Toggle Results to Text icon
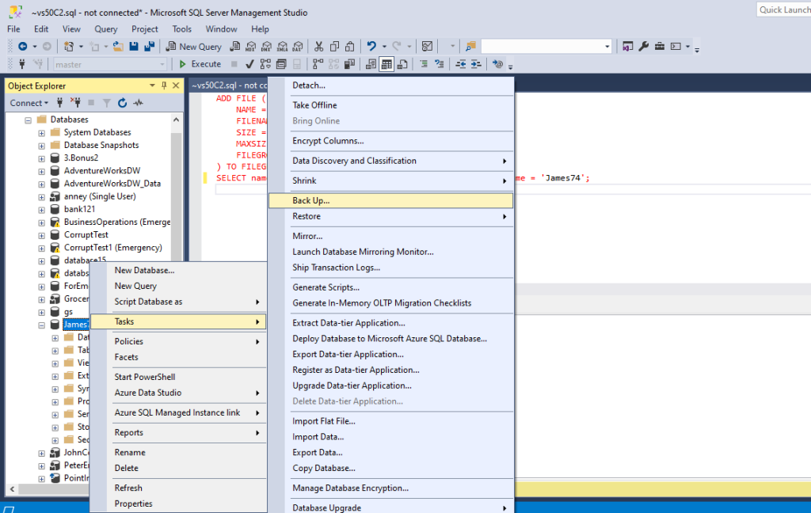The image size is (811, 513). [371, 64]
